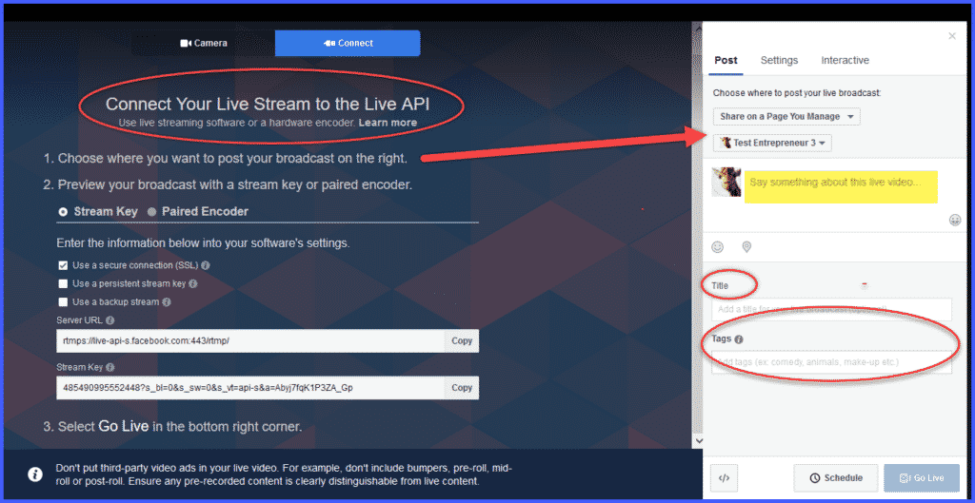975x503 pixels.
Task: Click the Title input field
Action: [x=830, y=309]
